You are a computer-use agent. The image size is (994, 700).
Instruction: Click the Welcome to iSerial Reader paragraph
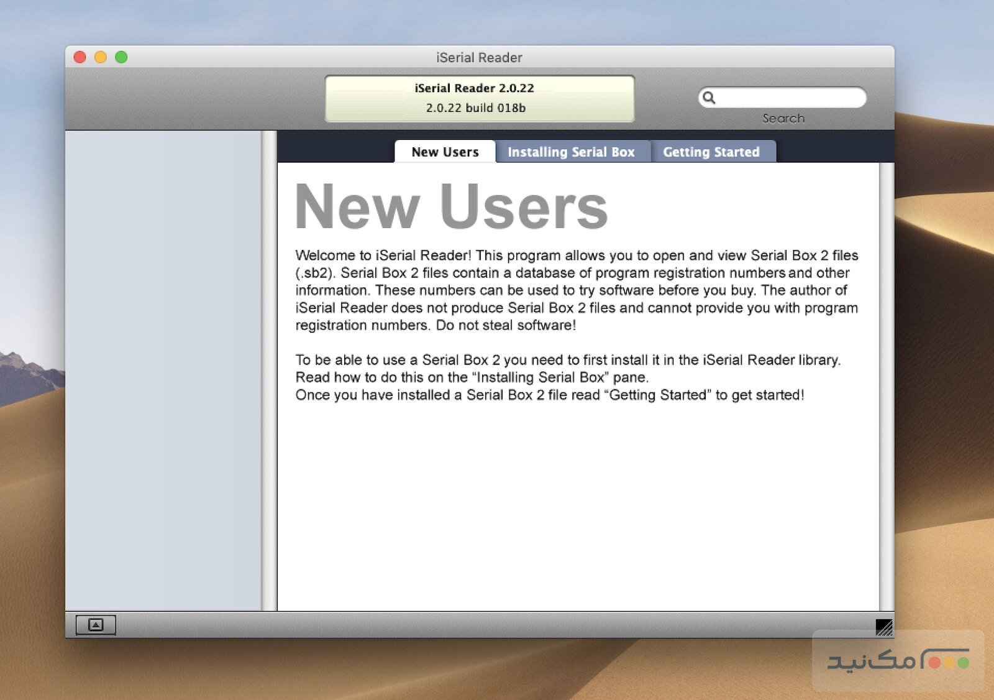[x=577, y=290]
